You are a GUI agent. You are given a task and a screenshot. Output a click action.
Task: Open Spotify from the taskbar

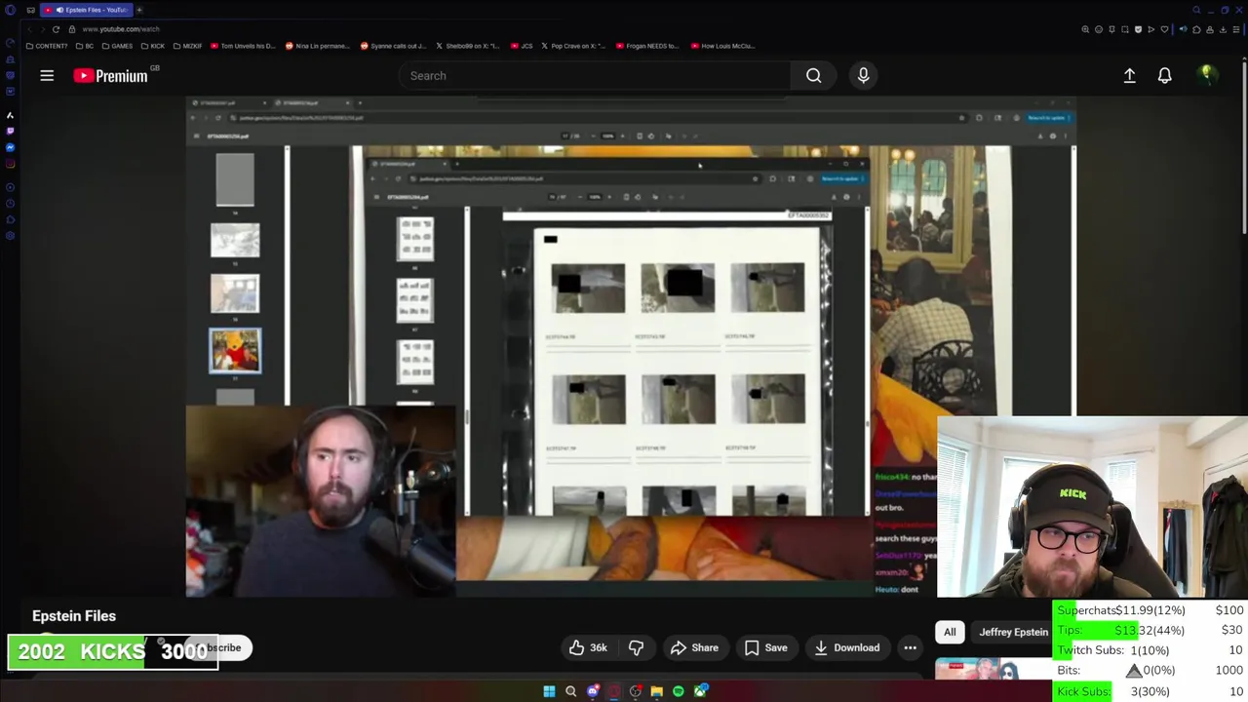678,691
